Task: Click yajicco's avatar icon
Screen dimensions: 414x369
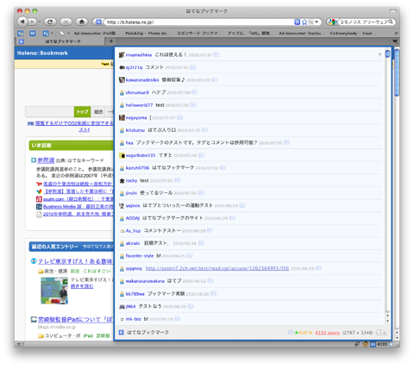Action: (x=122, y=206)
